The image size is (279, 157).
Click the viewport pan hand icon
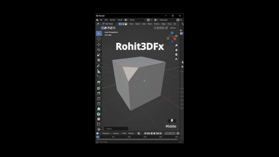[x=176, y=50]
